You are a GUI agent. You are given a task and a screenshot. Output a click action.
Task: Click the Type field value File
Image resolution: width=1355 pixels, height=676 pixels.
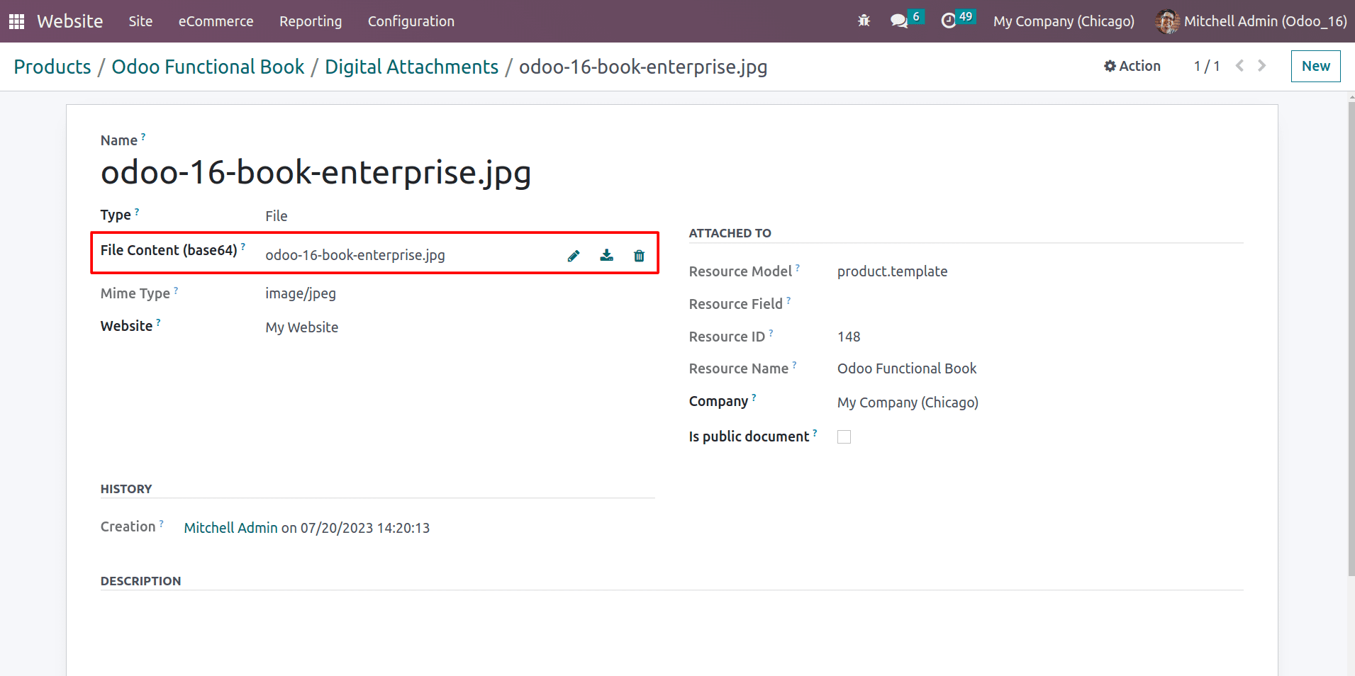pos(277,216)
